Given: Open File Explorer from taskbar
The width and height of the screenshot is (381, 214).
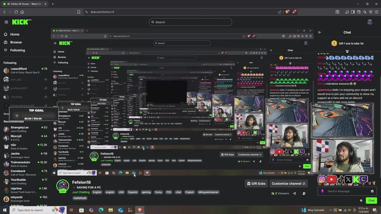Looking at the screenshot, I should 110,210.
